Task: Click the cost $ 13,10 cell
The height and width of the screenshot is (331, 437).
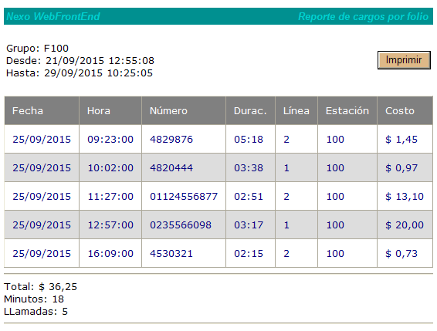Action: pos(405,196)
